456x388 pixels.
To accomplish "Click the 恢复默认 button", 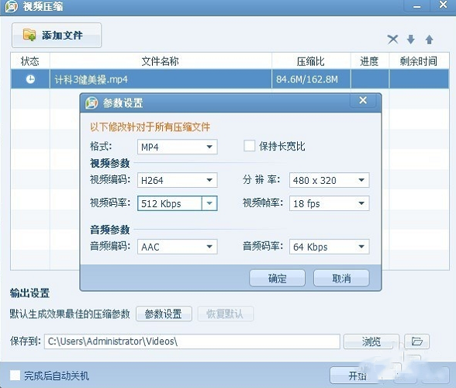I will click(226, 314).
